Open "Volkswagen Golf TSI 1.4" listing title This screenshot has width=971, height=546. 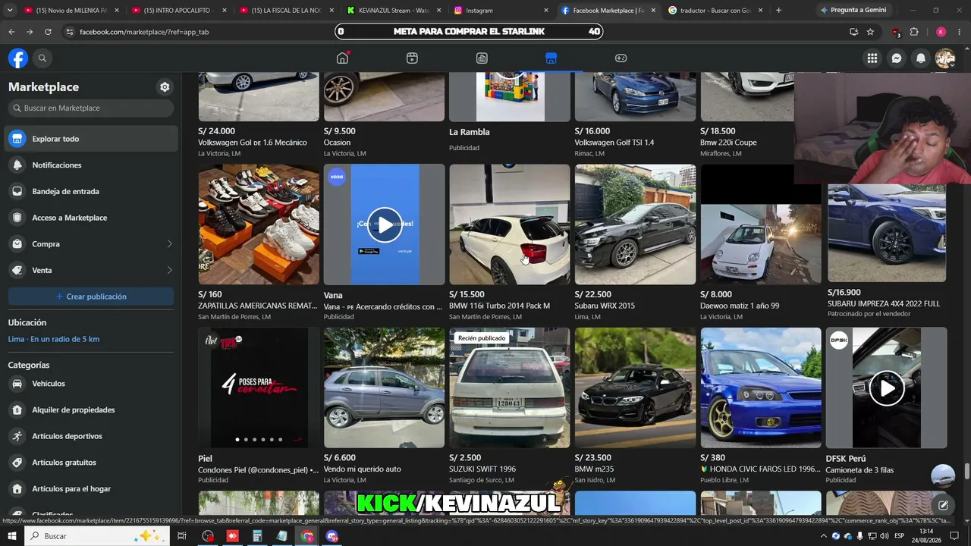[x=614, y=143]
